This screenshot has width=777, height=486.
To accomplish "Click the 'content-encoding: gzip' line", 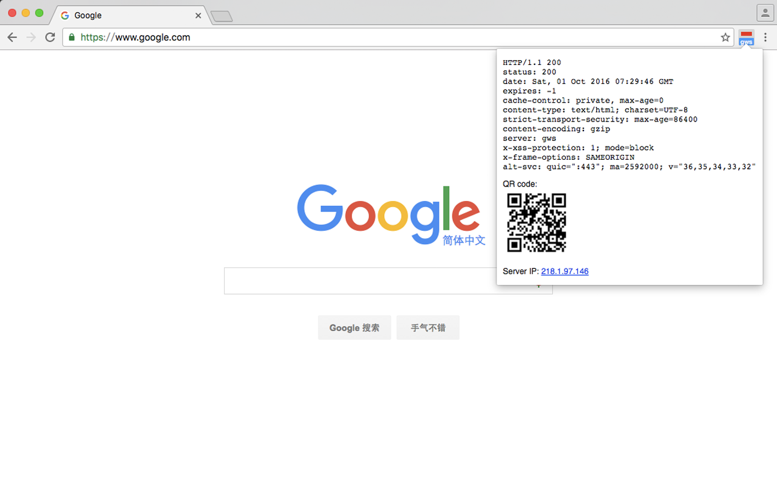I will pyautogui.click(x=556, y=129).
